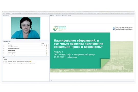
Task: Click the participants list vertical scrollbar
Action: [48, 50]
